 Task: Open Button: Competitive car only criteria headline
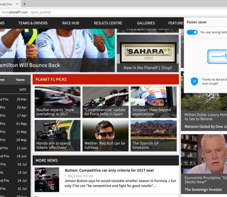point(109,170)
